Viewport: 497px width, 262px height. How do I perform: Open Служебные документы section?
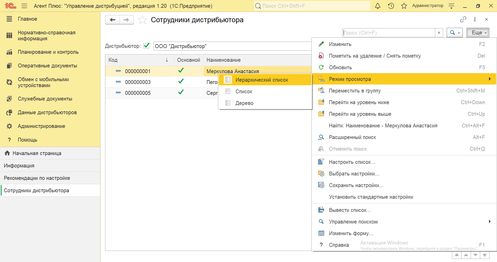click(50, 99)
